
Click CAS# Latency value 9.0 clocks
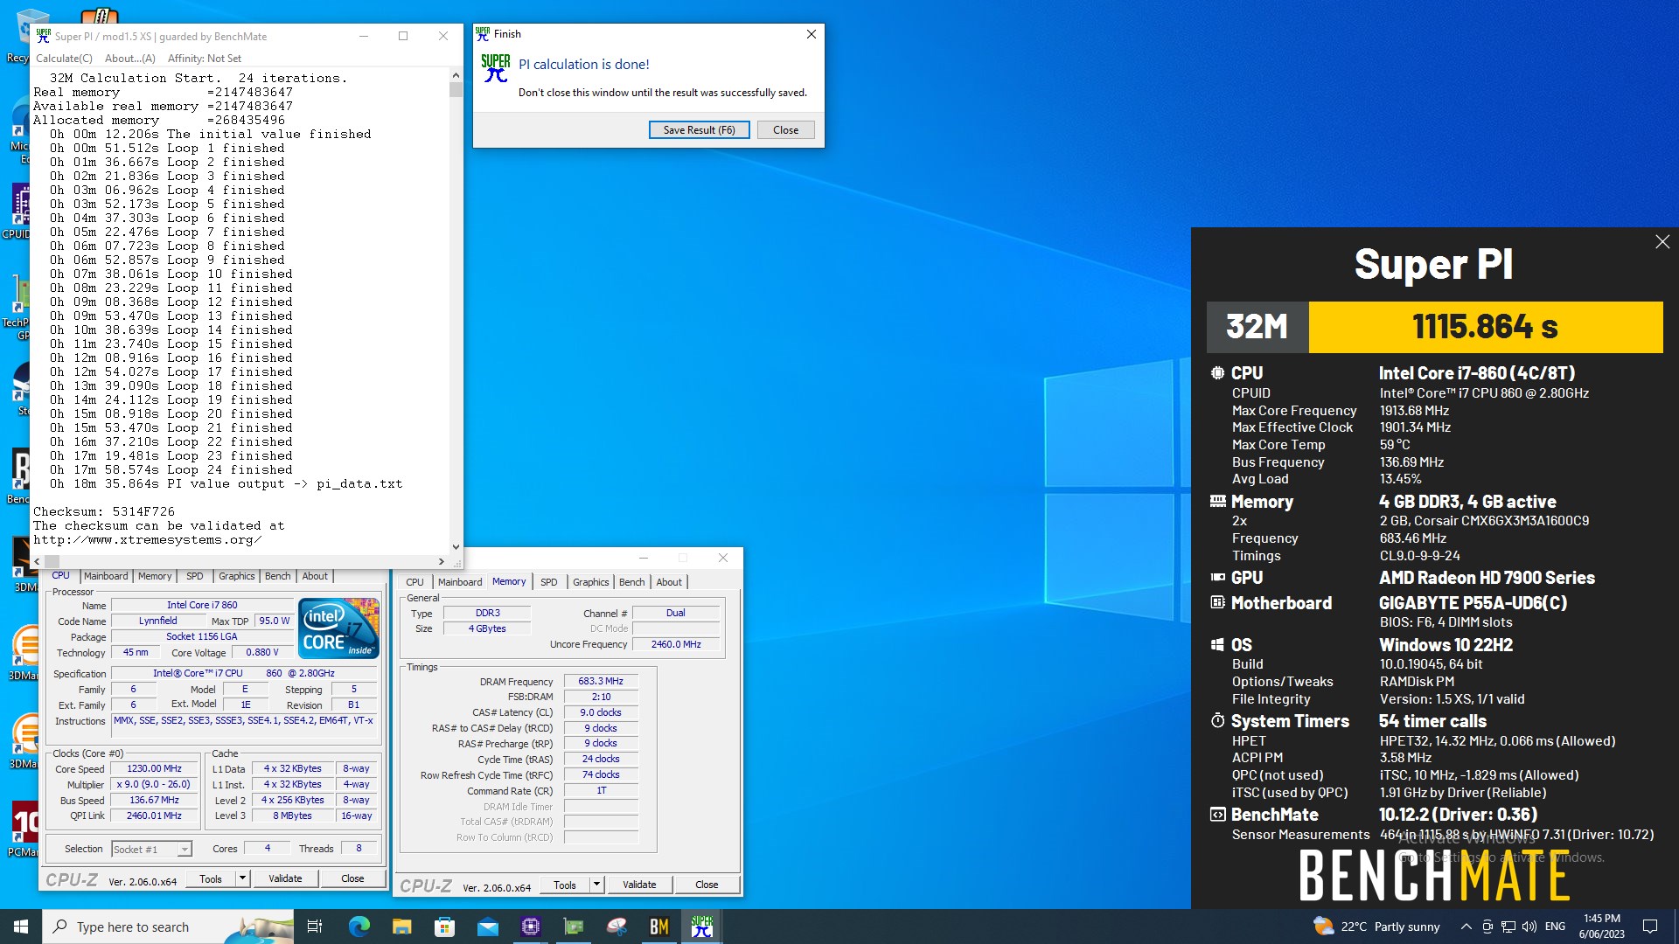tap(601, 712)
